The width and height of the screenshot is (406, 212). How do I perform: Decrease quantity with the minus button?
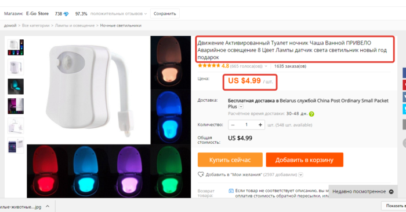click(x=233, y=125)
